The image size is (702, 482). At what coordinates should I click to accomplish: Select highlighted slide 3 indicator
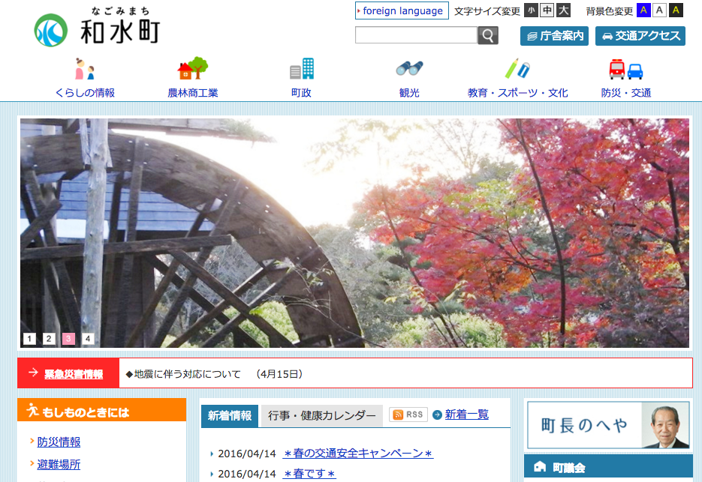click(68, 339)
